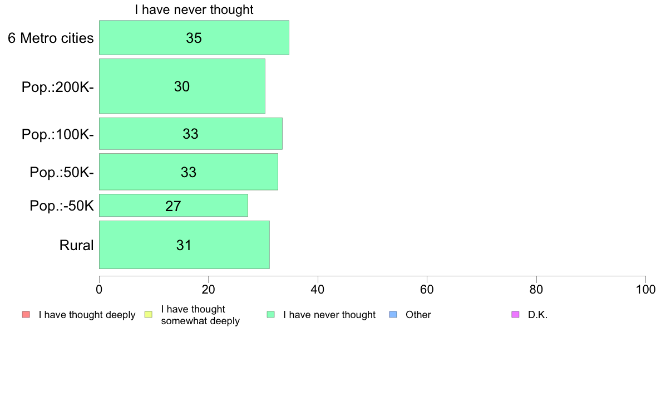Click the 'Pop.:-50K' axis label
Viewport: 661px width, 410px height.
(62, 206)
